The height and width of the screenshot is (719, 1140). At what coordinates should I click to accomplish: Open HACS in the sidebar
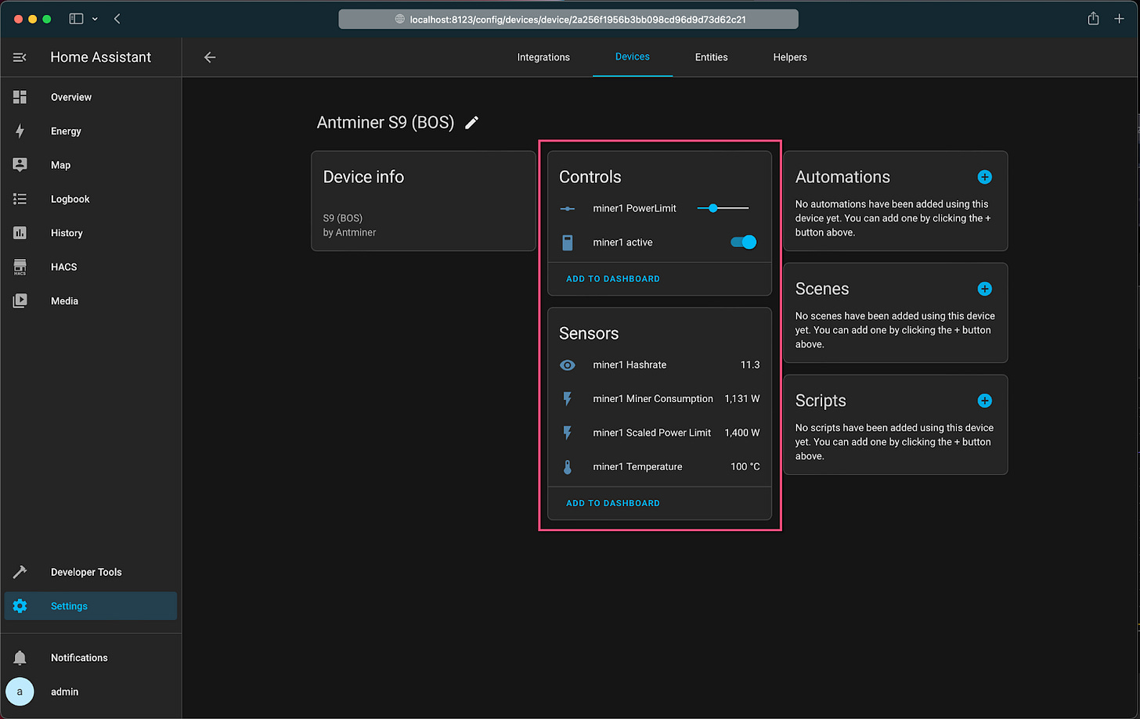[91, 267]
